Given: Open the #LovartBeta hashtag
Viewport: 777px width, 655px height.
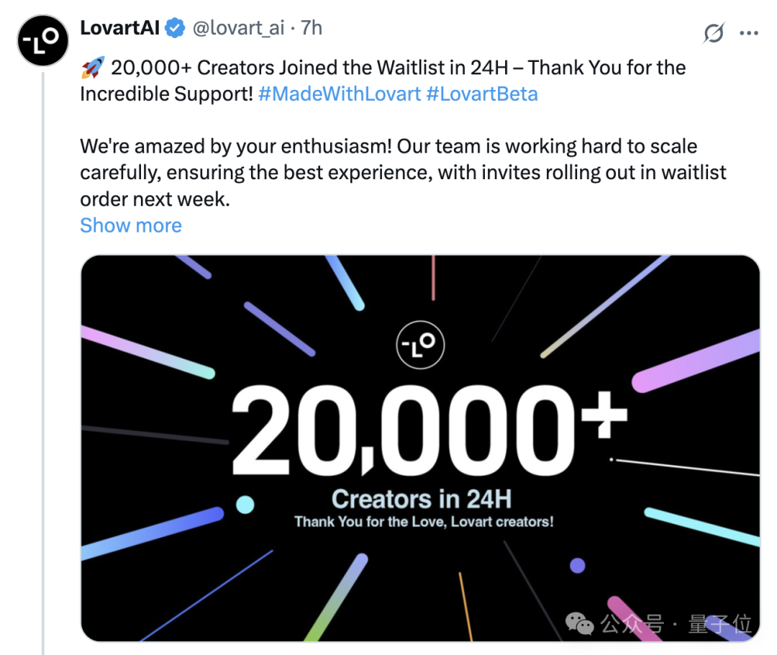Looking at the screenshot, I should coord(482,94).
